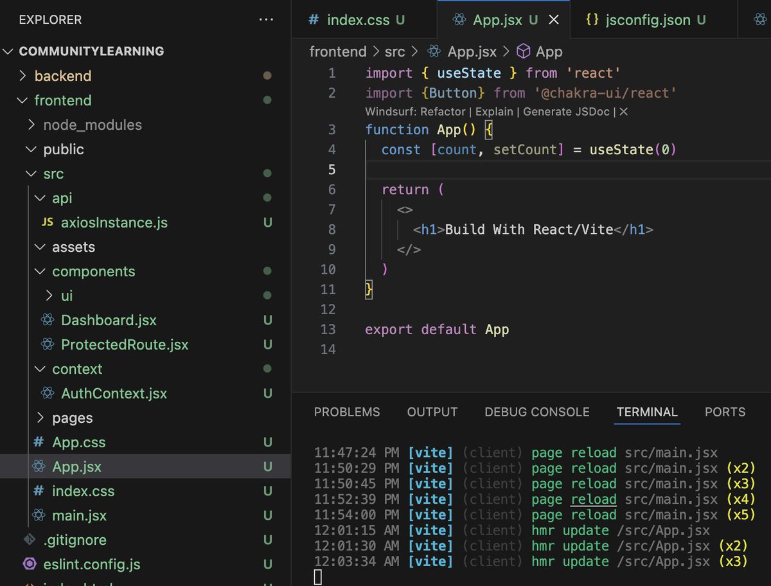The height and width of the screenshot is (586, 771).
Task: Click the JS icon beside axiosInstance.js
Action: tap(47, 222)
